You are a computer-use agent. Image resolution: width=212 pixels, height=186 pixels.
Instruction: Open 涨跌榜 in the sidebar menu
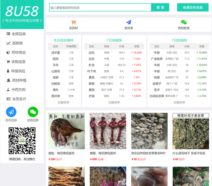click(17, 43)
